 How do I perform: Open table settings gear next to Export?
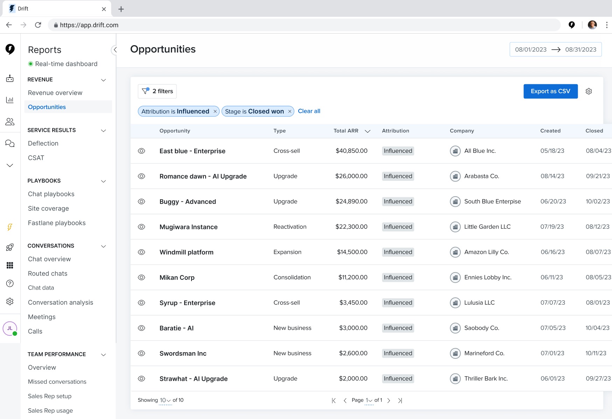click(x=589, y=91)
